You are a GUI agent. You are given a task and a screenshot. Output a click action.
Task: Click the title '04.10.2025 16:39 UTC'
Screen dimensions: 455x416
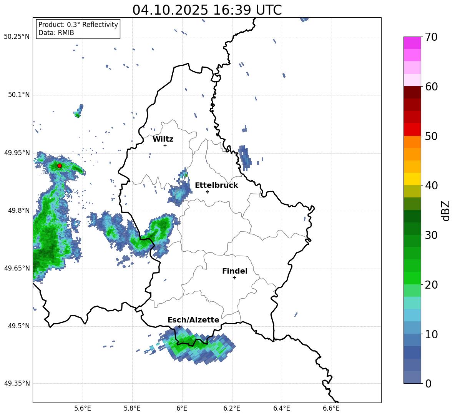[207, 10]
